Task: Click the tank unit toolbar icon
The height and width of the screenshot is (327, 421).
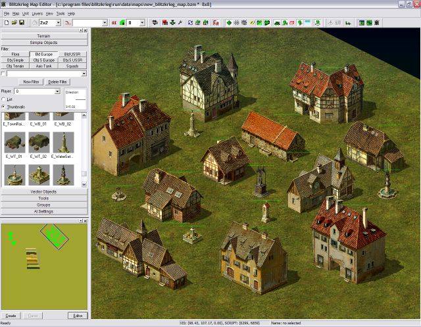Action: (278, 22)
